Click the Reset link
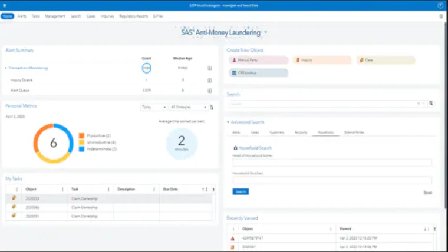The image size is (448, 252). pyautogui.click(x=428, y=193)
